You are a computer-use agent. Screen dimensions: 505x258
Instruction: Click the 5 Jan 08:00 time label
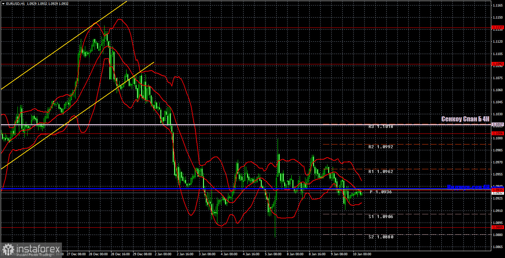point(274,255)
